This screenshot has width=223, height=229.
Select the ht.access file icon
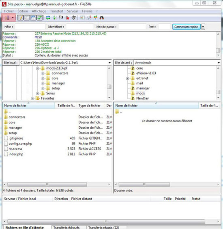point(6,148)
